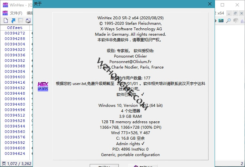
Task: Select offset row 00394352
Action: tap(15, 60)
